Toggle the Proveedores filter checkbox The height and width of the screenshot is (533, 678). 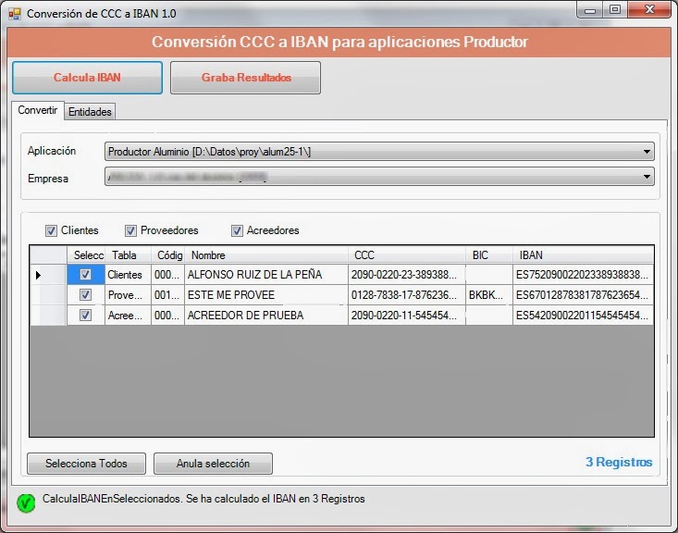131,230
